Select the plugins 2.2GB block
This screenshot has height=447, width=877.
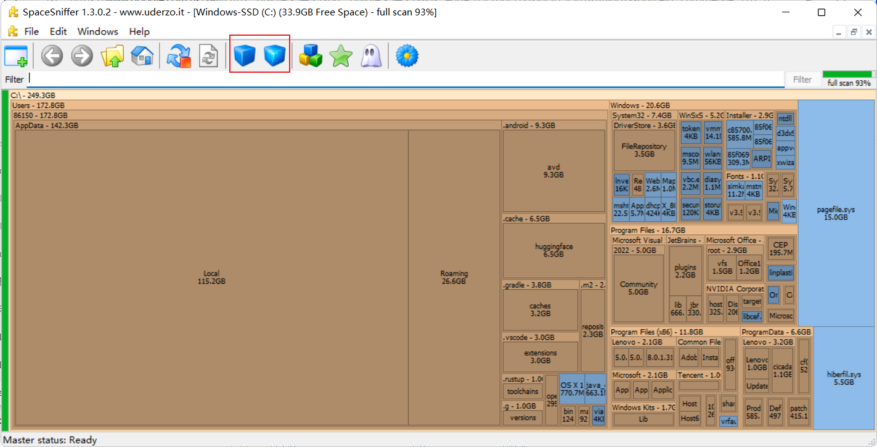685,271
